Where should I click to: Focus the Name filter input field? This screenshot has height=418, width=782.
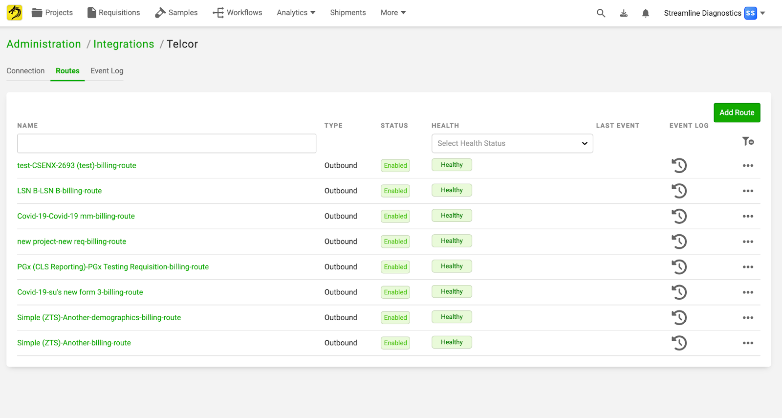(167, 144)
